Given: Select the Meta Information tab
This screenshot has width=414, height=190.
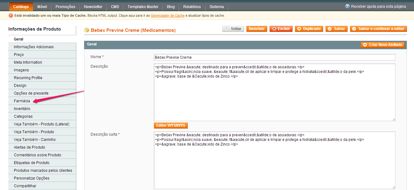Looking at the screenshot, I should pos(42,62).
